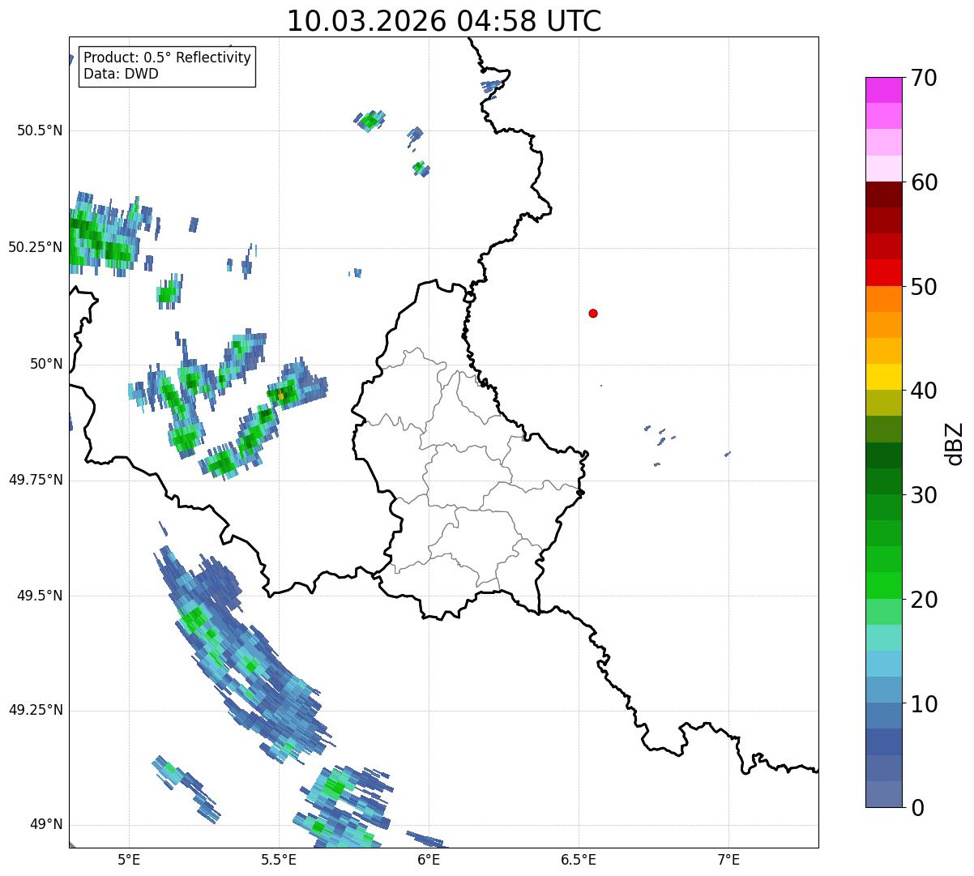This screenshot has width=974, height=876.
Task: Click the 49.75°N latitude label
Action: (x=35, y=480)
